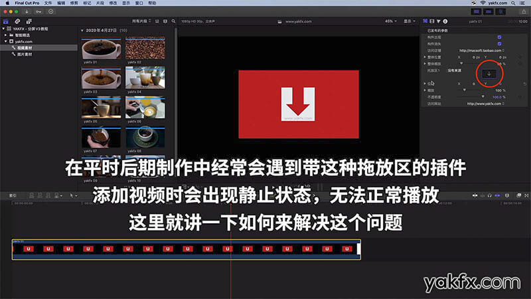Open the clip filter dropdown in browser
This screenshot has width=531, height=299.
(x=141, y=21)
